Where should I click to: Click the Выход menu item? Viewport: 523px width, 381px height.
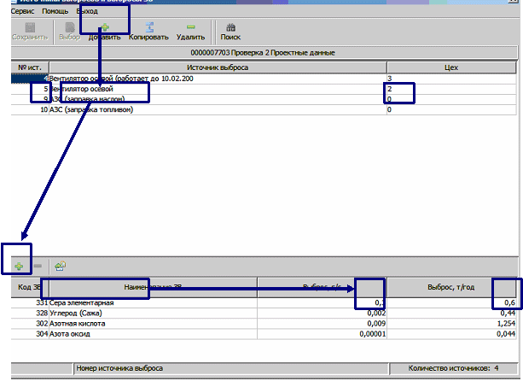point(87,11)
